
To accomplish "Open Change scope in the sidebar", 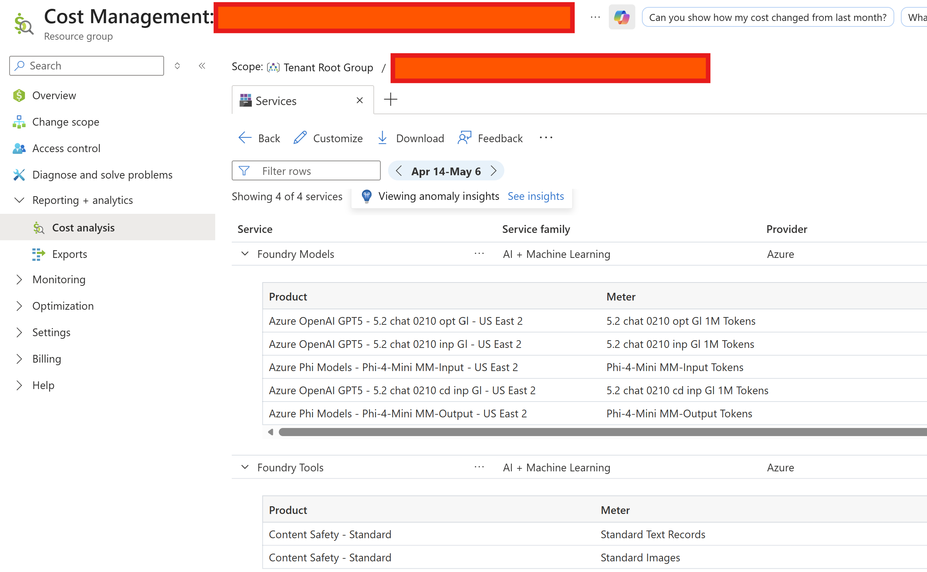I will (x=66, y=122).
